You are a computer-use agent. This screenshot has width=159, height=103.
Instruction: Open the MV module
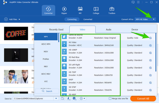pyautogui.click(x=80, y=10)
